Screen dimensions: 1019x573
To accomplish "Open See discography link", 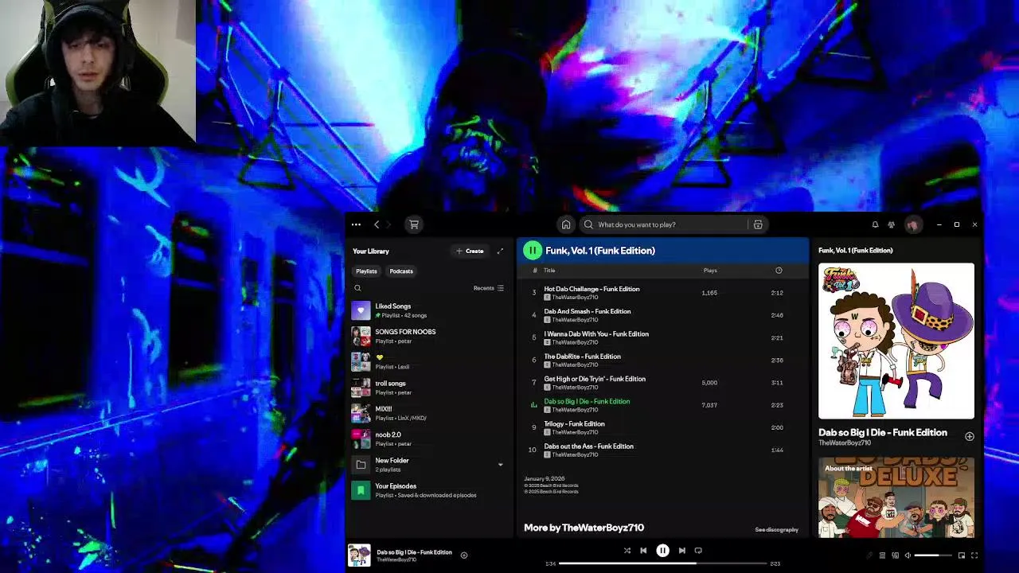I will coord(776,529).
